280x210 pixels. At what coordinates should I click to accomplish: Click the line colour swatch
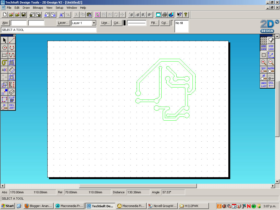click(x=124, y=23)
